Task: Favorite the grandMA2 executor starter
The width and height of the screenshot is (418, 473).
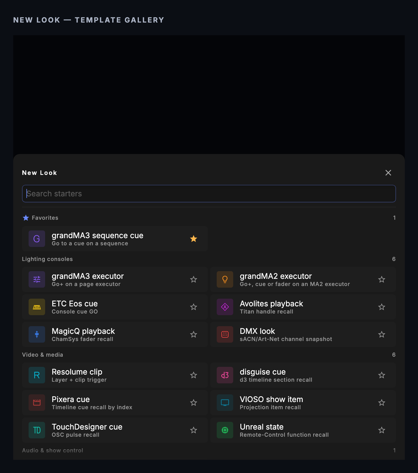Action: 382,279
